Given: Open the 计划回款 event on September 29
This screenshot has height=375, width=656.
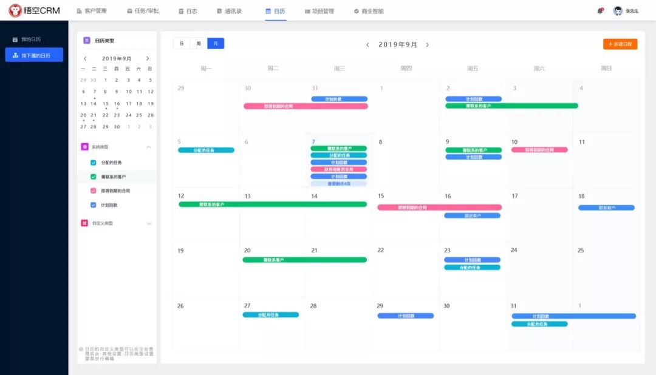Looking at the screenshot, I should click(x=405, y=316).
